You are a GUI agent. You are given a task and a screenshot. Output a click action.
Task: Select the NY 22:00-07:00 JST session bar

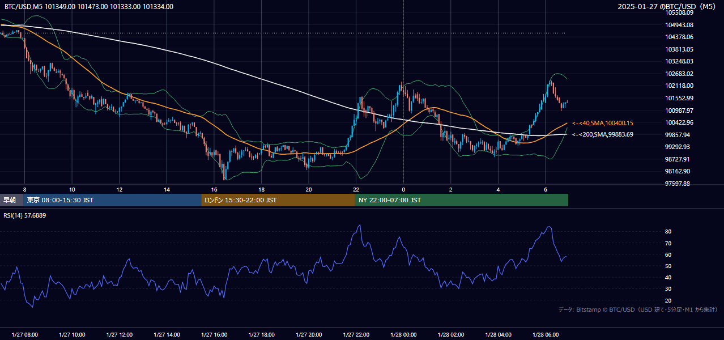pos(461,200)
